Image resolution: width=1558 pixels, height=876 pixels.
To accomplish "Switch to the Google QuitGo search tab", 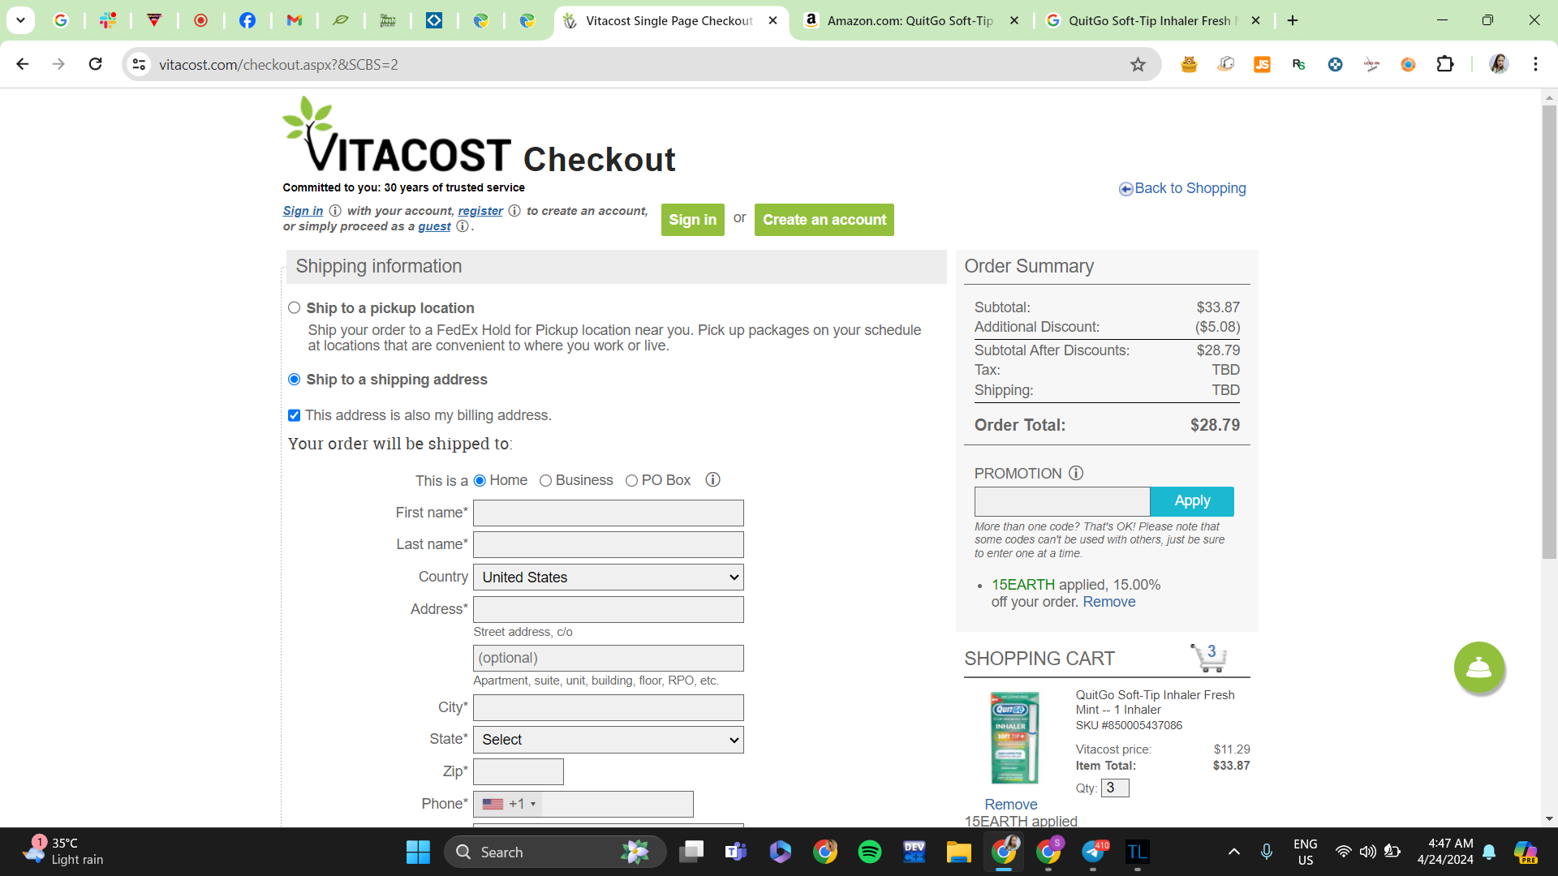I will (x=1152, y=20).
